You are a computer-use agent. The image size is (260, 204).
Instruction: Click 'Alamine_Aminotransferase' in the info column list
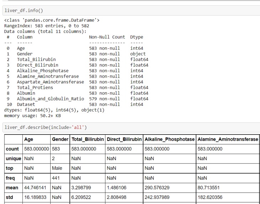pos(48,77)
